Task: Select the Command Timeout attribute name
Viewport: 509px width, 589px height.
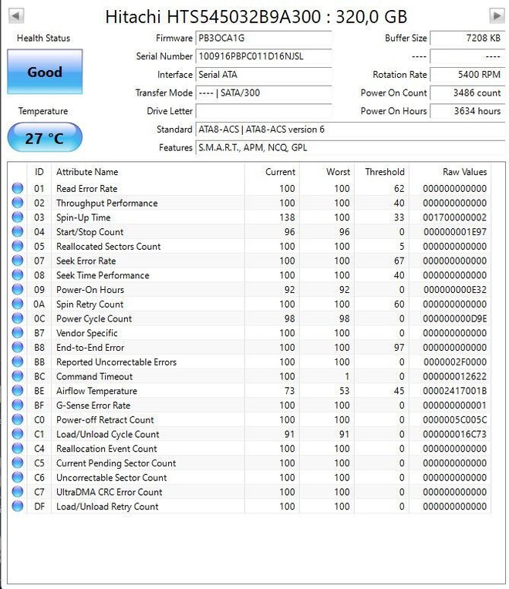Action: (94, 376)
